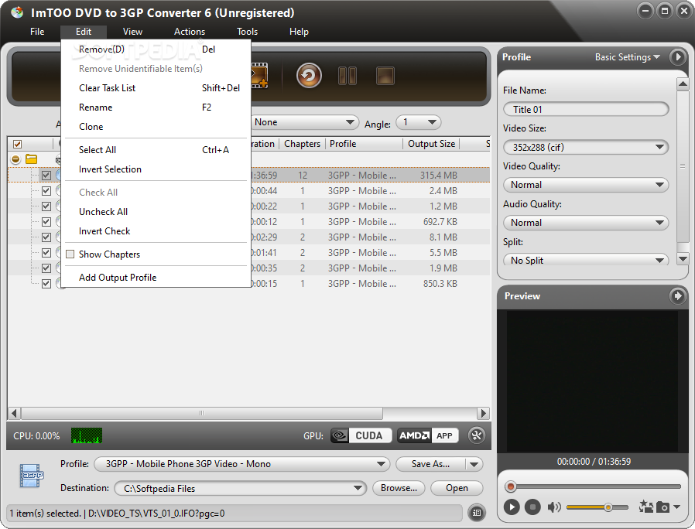Open the File menu
Screen dimensions: 695x529
(37, 32)
